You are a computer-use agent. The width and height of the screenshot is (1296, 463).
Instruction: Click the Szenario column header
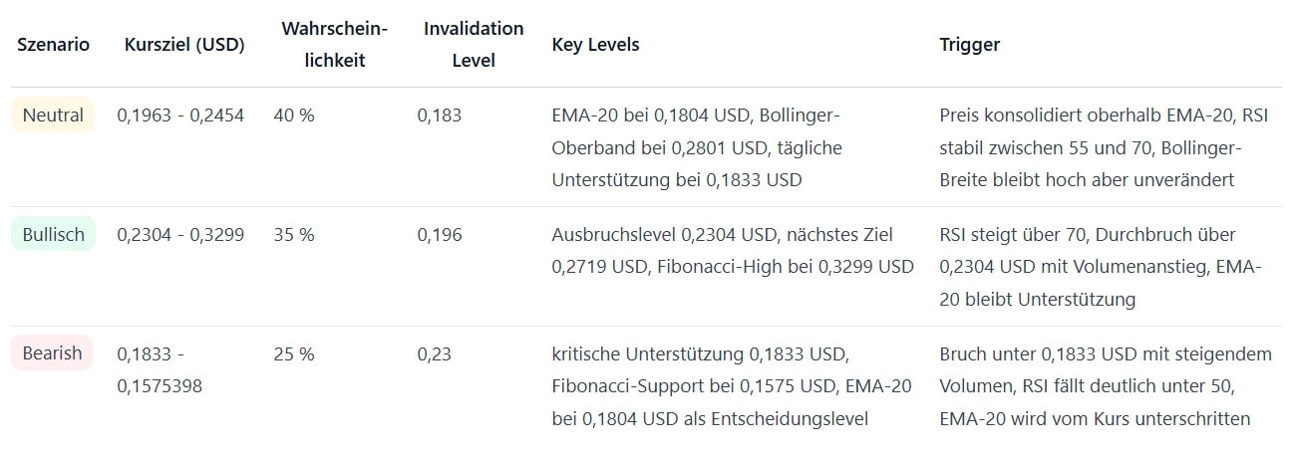(x=53, y=45)
